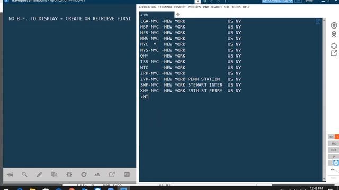The image size is (339, 190).
Task: Click SWF-NYC New York Stewart Inter row
Action: coord(191,85)
